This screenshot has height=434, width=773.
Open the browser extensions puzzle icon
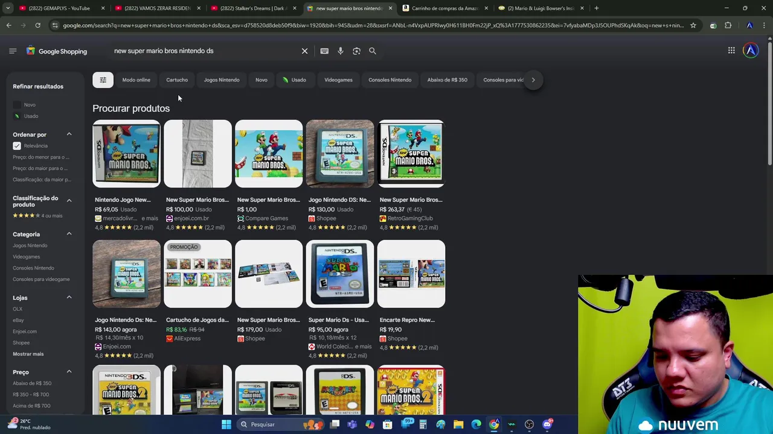point(728,25)
